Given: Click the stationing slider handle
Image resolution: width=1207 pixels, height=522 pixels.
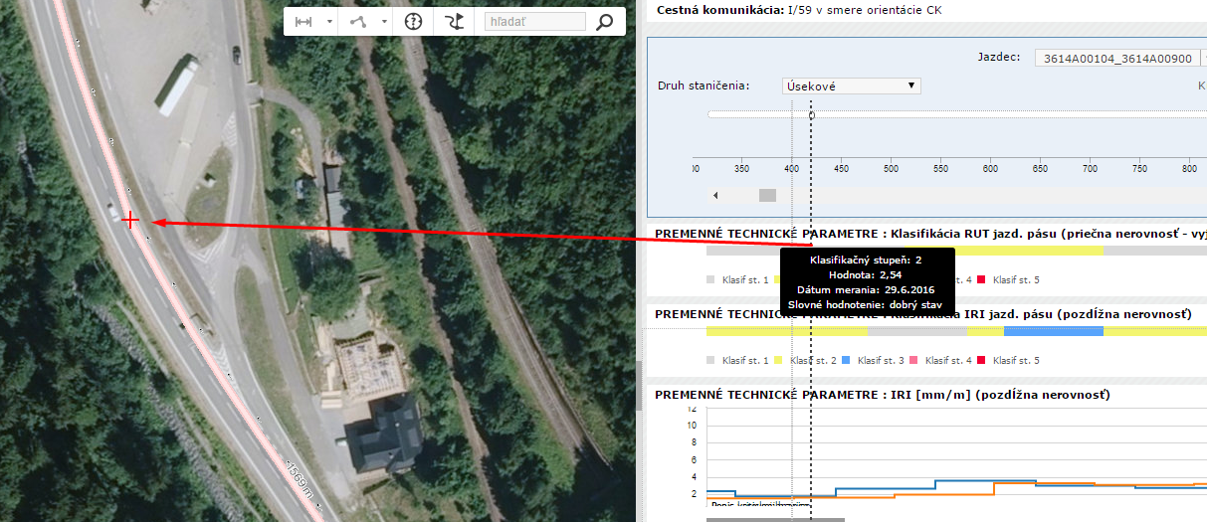Looking at the screenshot, I should click(x=812, y=114).
